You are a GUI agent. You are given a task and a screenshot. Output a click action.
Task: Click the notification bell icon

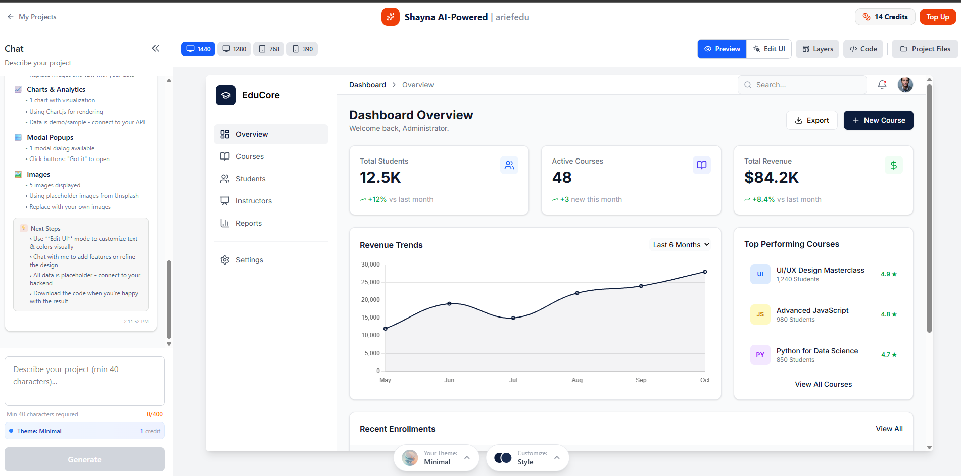click(x=882, y=85)
